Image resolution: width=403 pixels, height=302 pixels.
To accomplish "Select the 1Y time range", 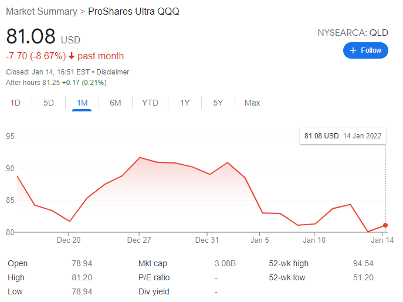I will (185, 103).
